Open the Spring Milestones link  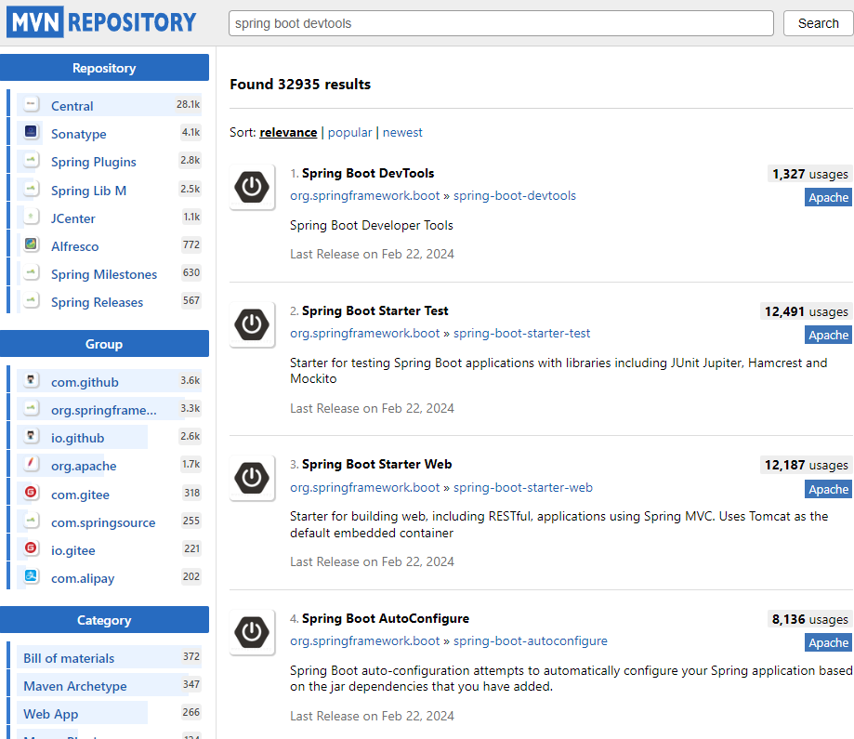(x=104, y=274)
